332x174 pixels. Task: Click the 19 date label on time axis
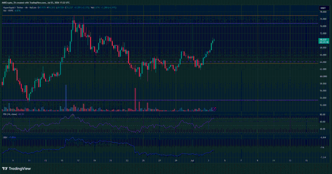tap(95, 161)
